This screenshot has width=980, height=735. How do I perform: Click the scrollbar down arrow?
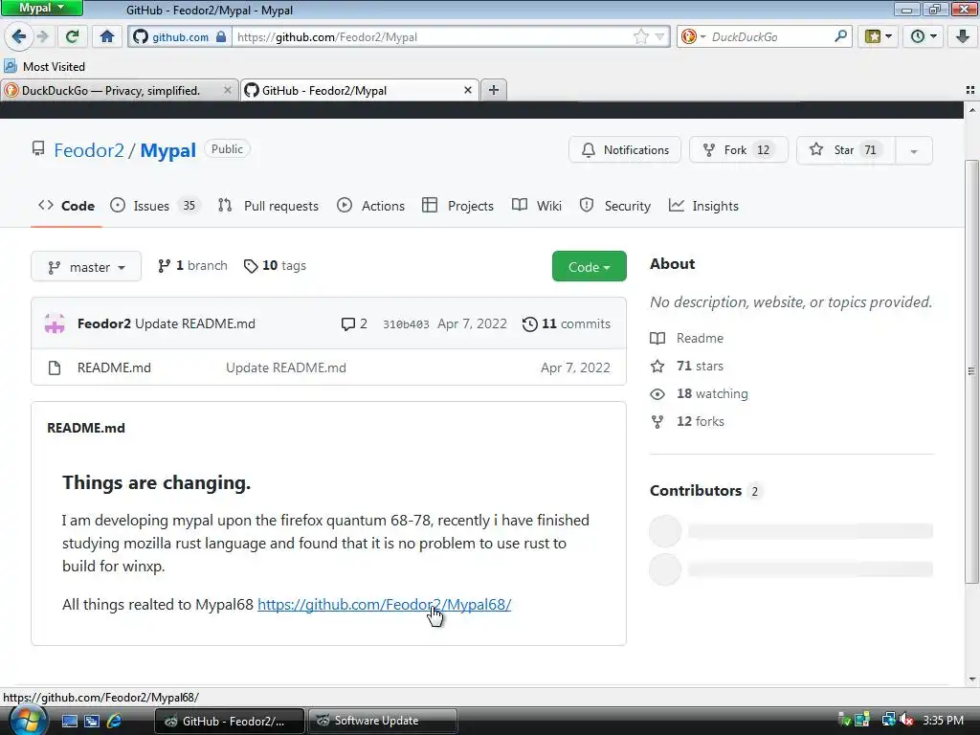tap(971, 679)
